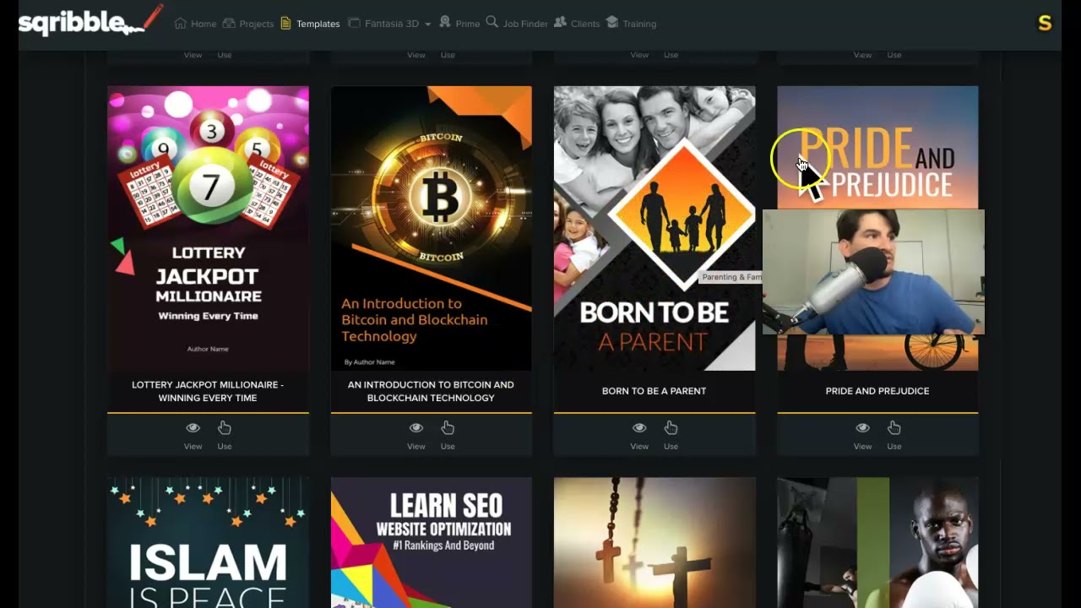Click the Born To Be A Parent title
The width and height of the screenshot is (1081, 608).
(x=654, y=391)
